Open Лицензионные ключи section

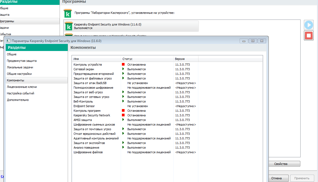(x=36, y=87)
